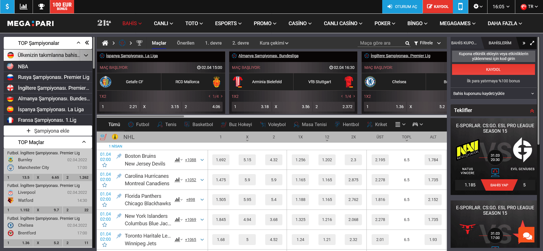This screenshot has width=543, height=251.
Task: Select the Futbol sport filter
Action: 139,124
